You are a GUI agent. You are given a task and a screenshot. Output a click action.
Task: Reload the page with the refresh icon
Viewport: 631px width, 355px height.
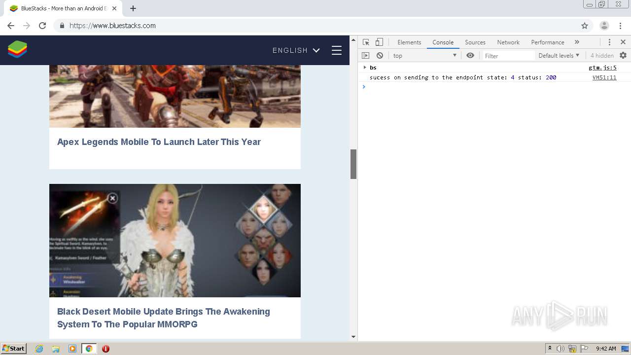42,26
